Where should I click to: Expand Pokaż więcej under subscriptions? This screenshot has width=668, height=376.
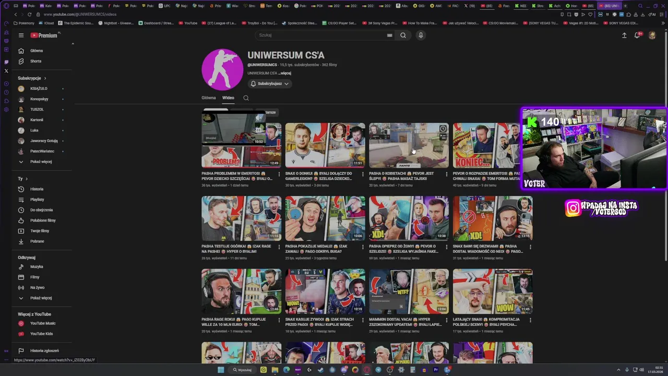pyautogui.click(x=41, y=162)
